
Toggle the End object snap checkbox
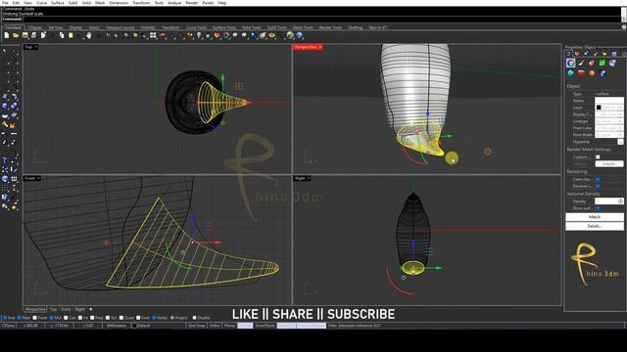coord(5,318)
